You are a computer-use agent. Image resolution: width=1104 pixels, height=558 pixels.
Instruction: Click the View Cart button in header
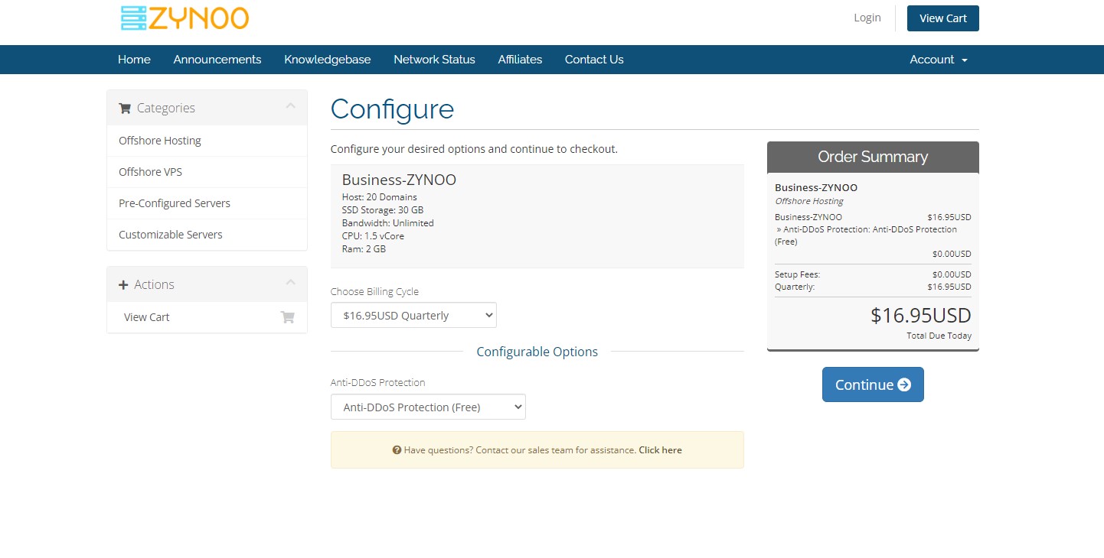[942, 18]
